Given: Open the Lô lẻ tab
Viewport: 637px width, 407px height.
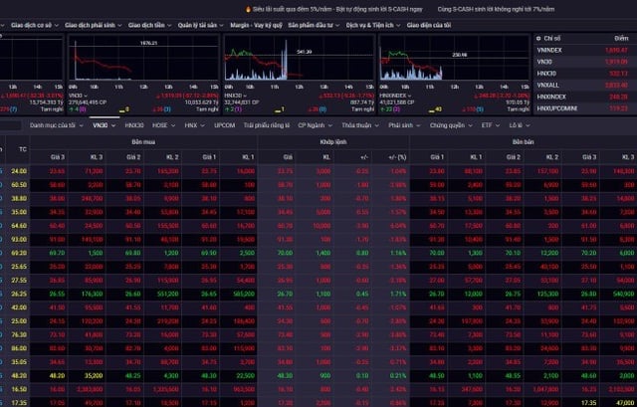Looking at the screenshot, I should coord(516,126).
